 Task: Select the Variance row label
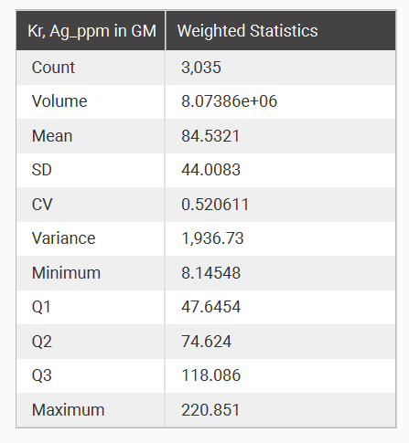[x=63, y=238]
